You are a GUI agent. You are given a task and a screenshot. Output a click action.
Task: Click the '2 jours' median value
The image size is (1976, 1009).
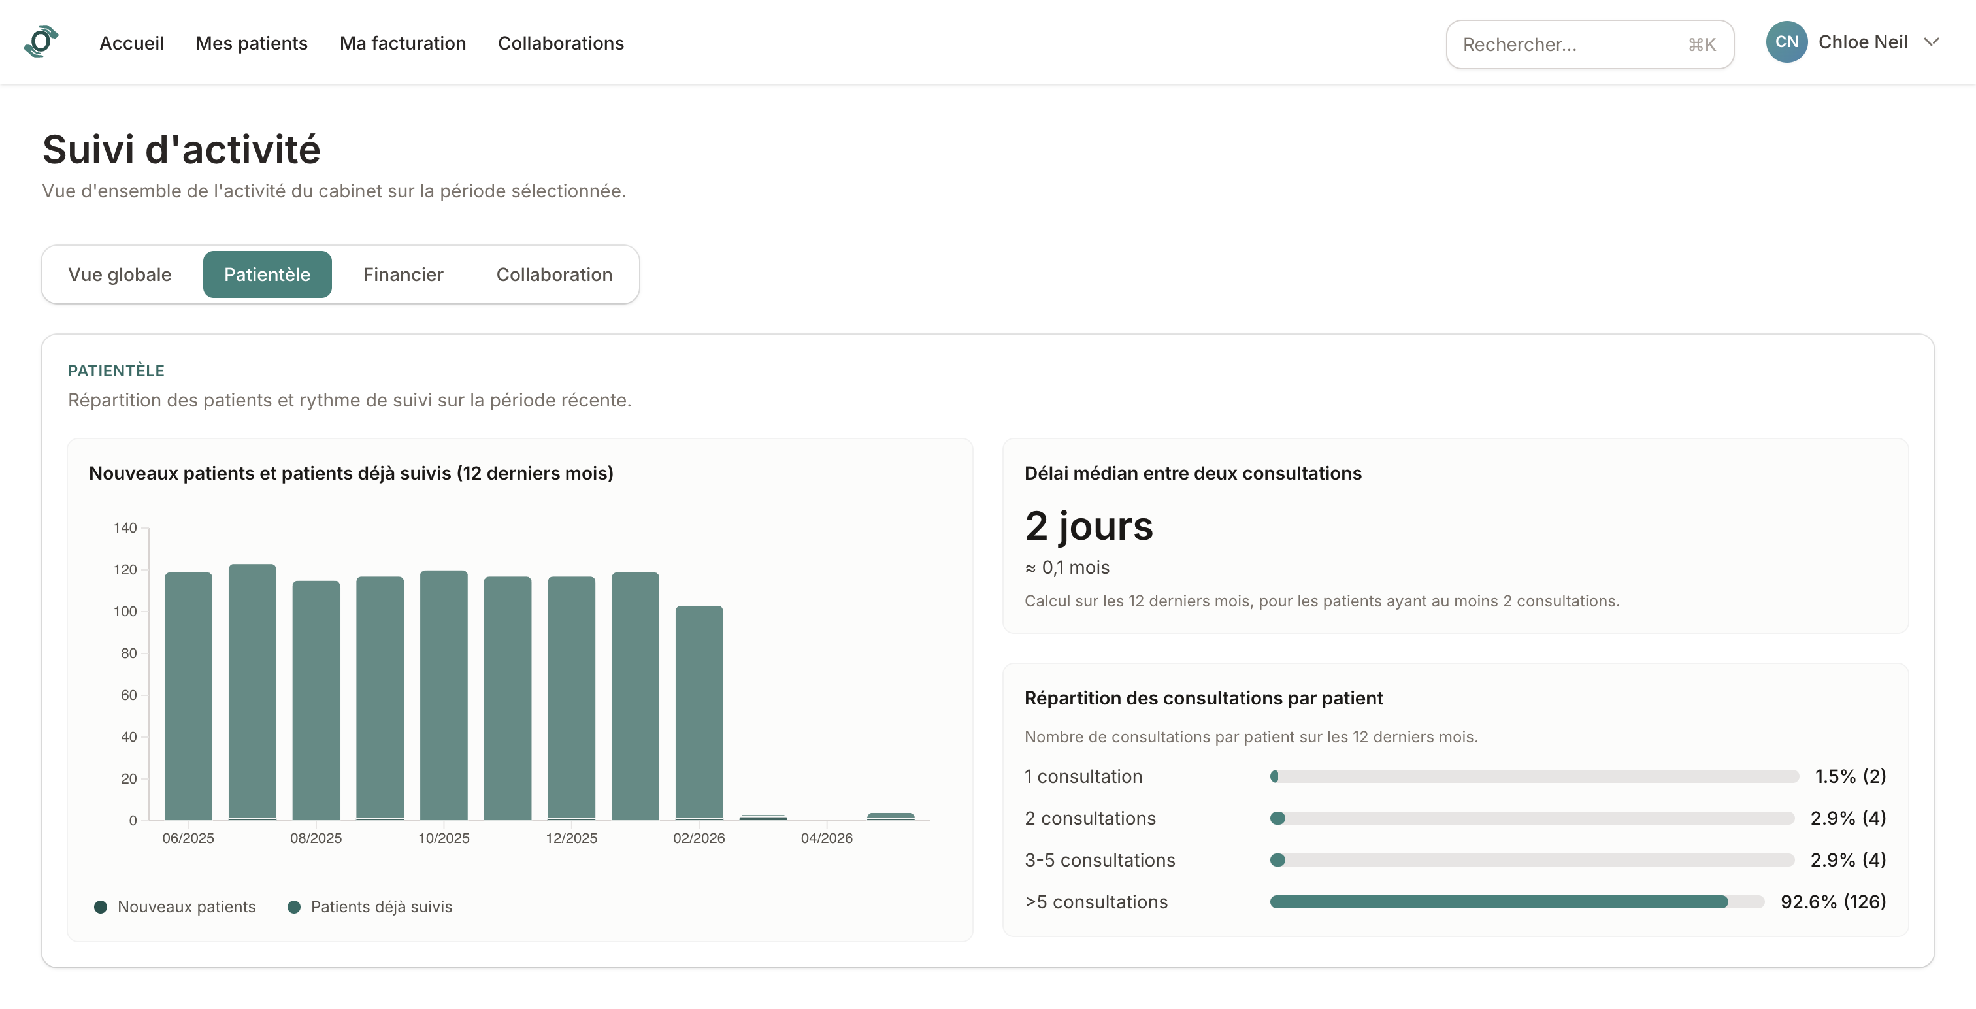(x=1089, y=526)
